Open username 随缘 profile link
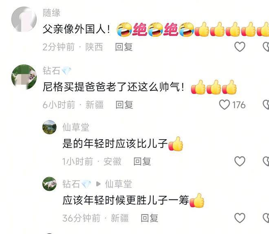 click(52, 13)
